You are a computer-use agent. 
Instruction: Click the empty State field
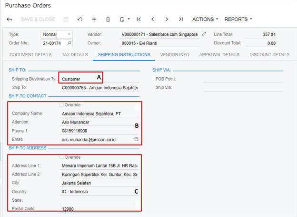pos(99,200)
